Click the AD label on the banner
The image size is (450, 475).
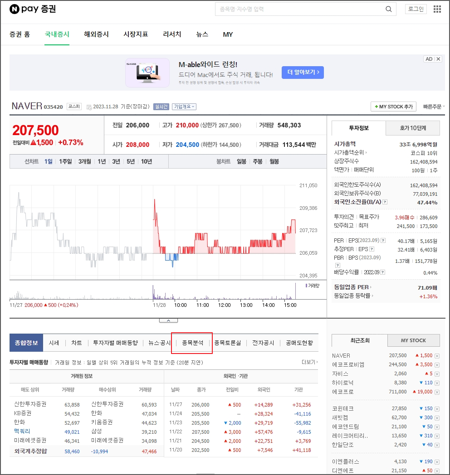coord(429,59)
